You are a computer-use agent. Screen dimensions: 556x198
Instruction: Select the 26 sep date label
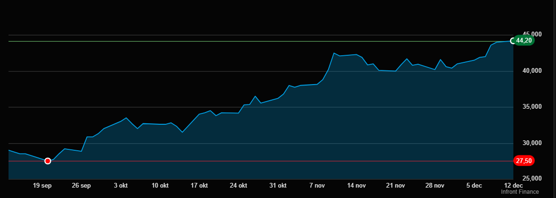[82, 185]
